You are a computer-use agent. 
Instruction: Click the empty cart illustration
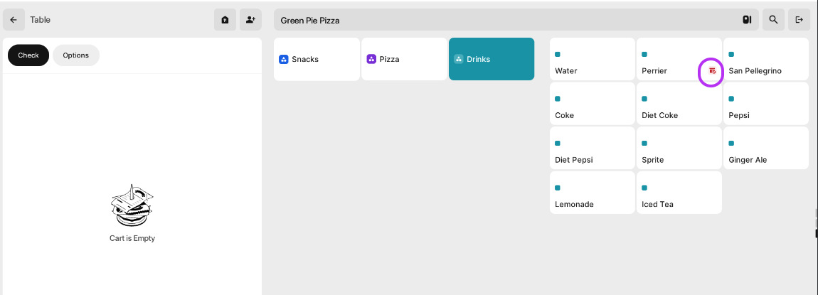pos(132,205)
